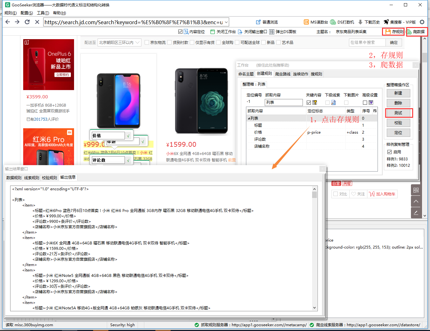Switch to 命名主题 tab
This screenshot has height=331, width=430.
coord(246,74)
